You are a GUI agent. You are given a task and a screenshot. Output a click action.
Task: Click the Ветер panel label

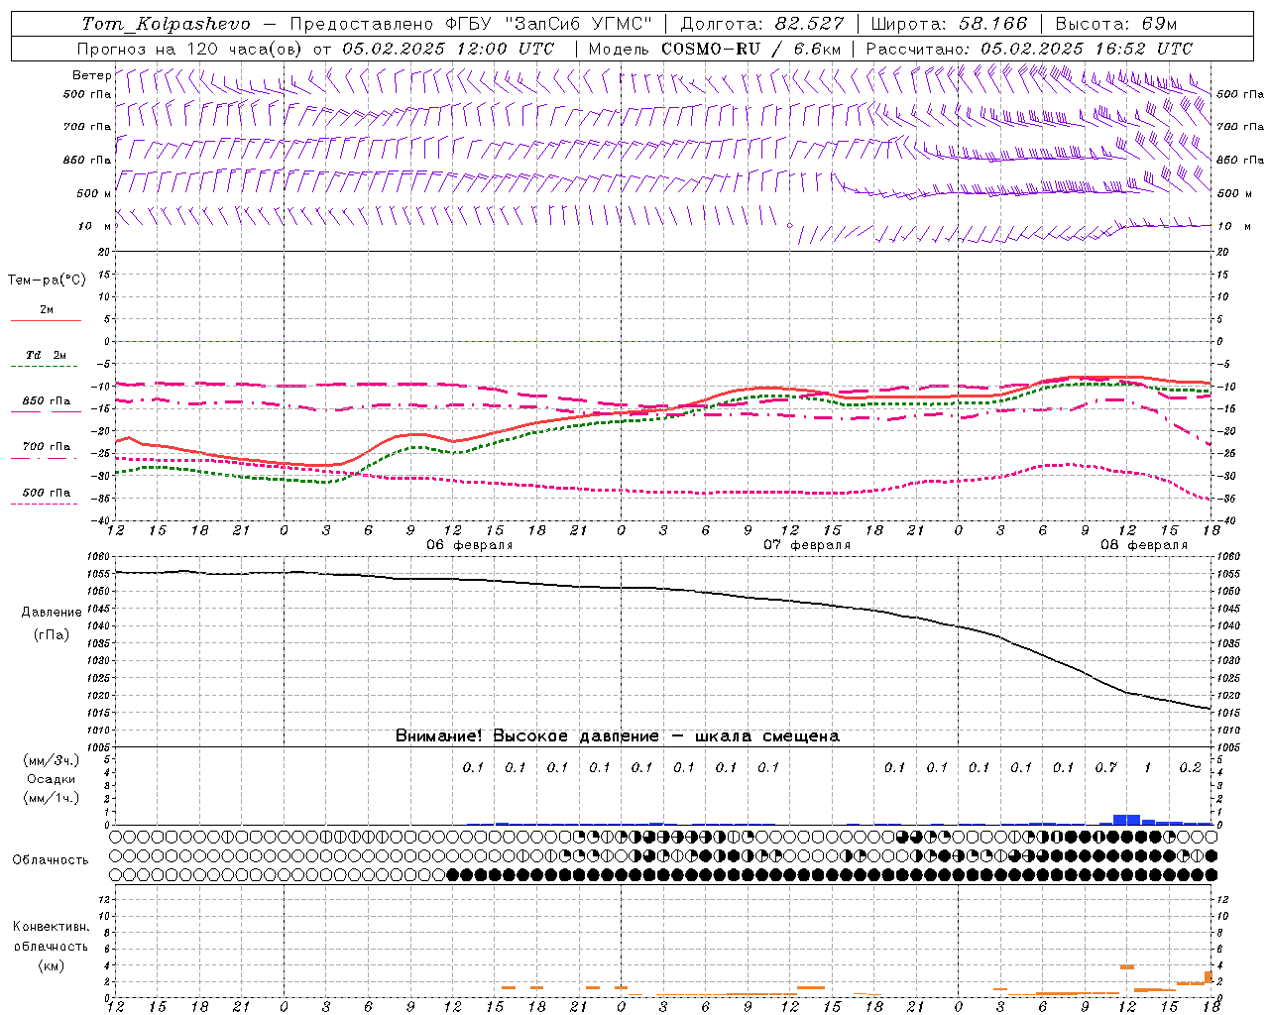[x=91, y=75]
